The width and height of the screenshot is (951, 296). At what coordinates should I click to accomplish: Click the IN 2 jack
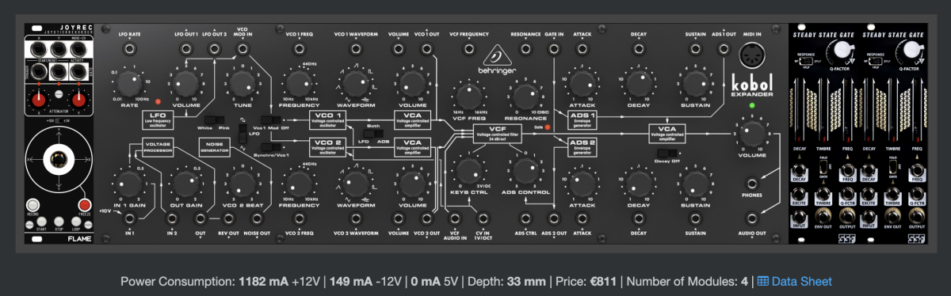173,219
